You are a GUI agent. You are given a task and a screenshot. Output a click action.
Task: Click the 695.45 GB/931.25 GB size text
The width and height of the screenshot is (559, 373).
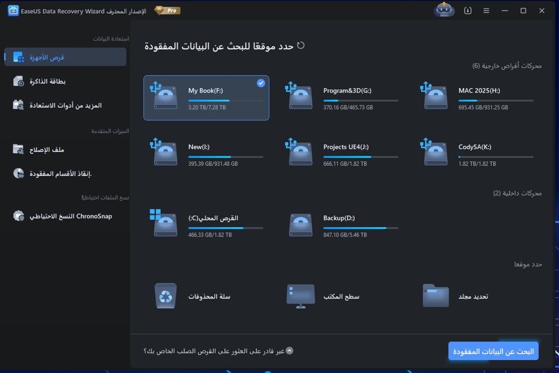point(483,107)
